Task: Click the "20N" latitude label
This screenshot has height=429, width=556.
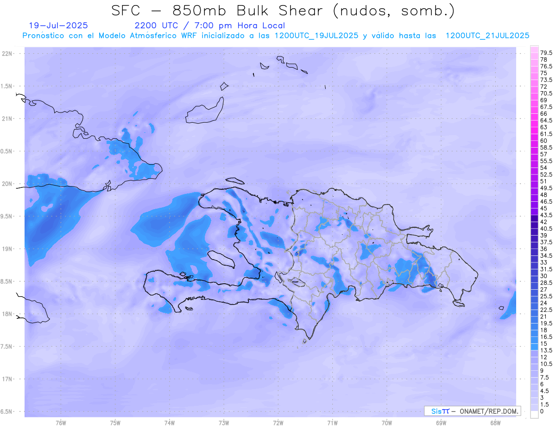Action: (x=8, y=184)
